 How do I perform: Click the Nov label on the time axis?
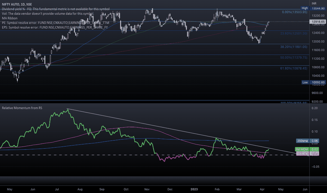(147, 189)
